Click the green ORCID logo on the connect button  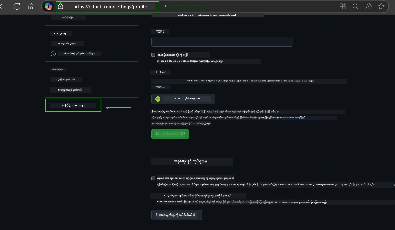coord(157,99)
